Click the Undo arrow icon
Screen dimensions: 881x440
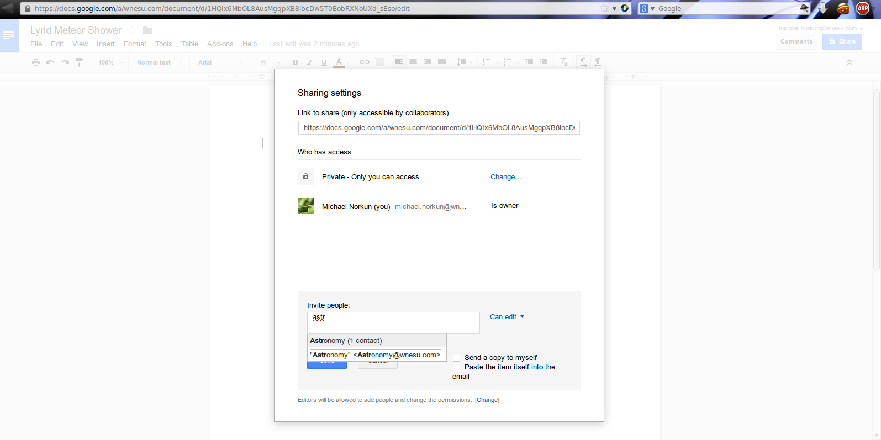pyautogui.click(x=50, y=62)
